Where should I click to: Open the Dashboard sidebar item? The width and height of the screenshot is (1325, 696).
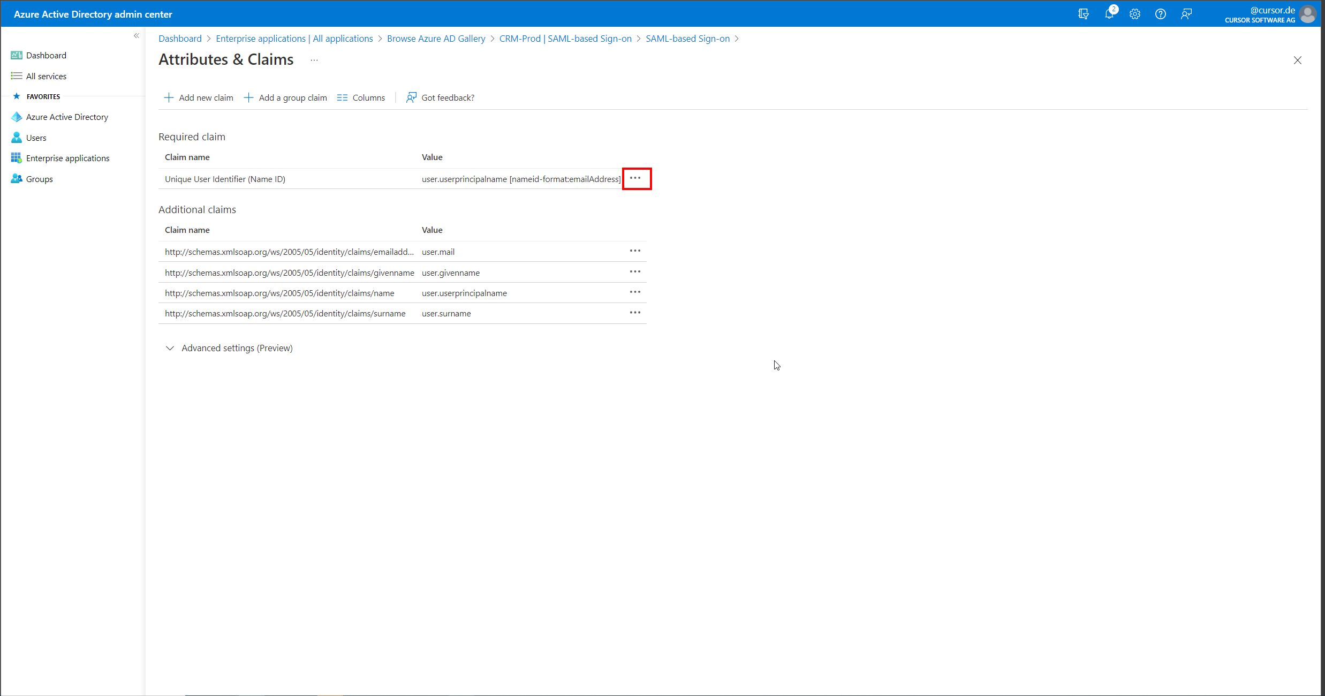[x=46, y=55]
